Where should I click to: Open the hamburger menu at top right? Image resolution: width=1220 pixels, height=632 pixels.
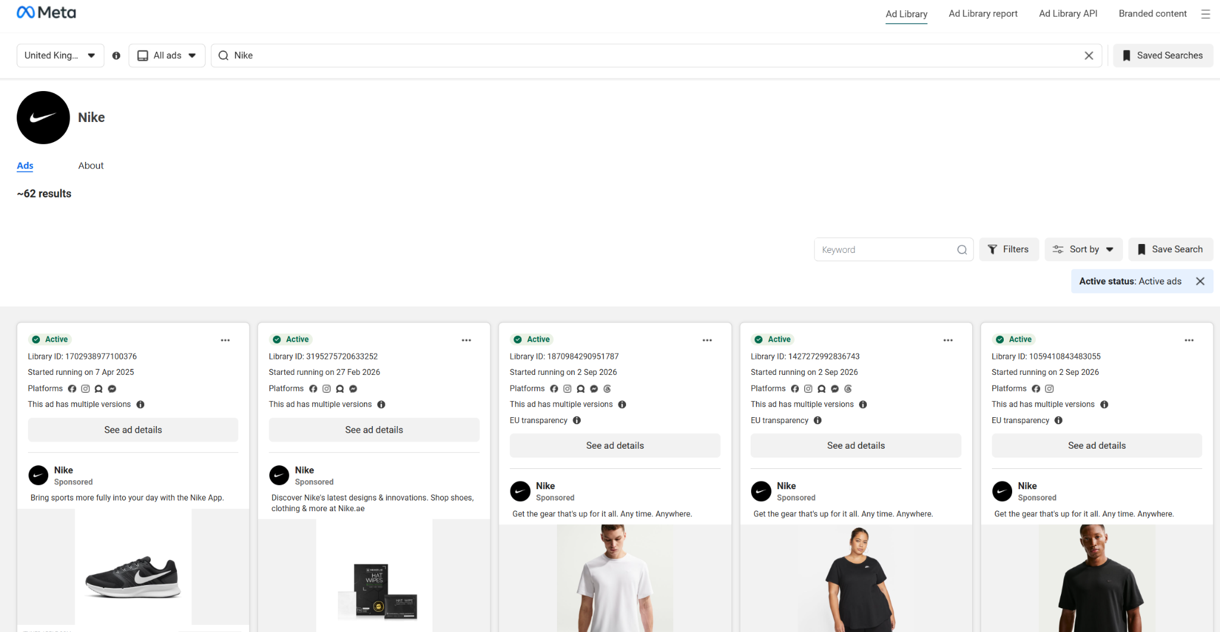pyautogui.click(x=1205, y=14)
